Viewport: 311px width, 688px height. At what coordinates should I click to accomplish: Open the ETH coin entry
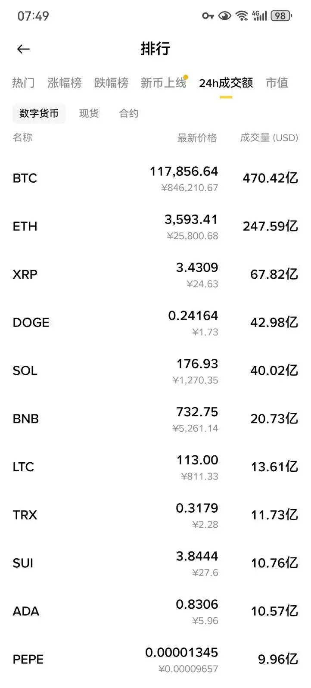(x=155, y=227)
